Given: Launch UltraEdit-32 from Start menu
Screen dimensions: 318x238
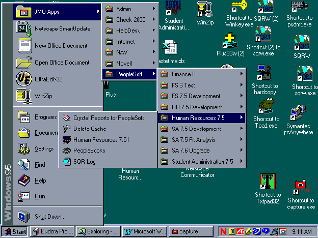Looking at the screenshot, I should [x=57, y=79].
